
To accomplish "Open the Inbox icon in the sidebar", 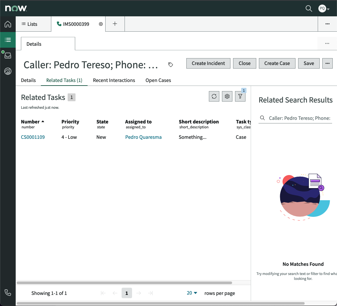I will [8, 55].
